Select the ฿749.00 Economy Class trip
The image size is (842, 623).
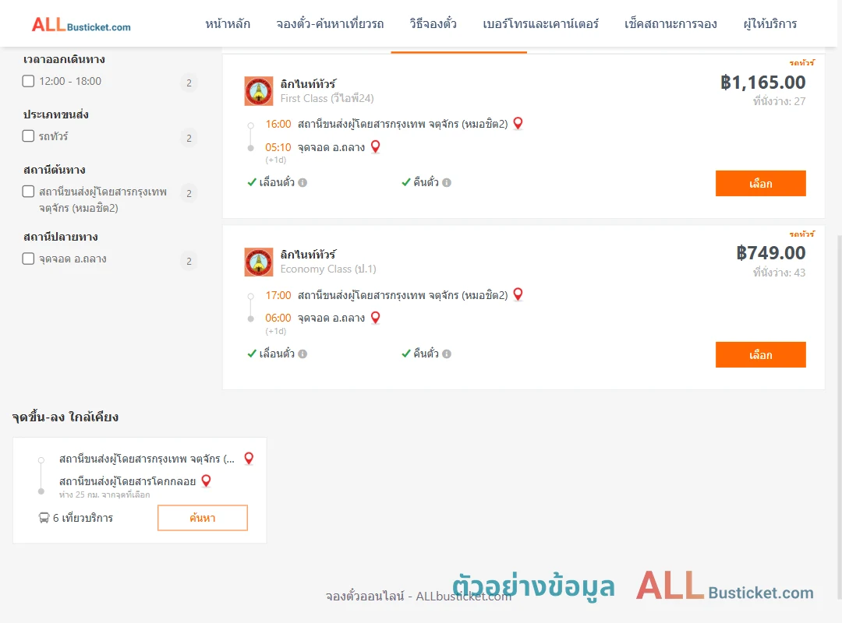(x=760, y=354)
